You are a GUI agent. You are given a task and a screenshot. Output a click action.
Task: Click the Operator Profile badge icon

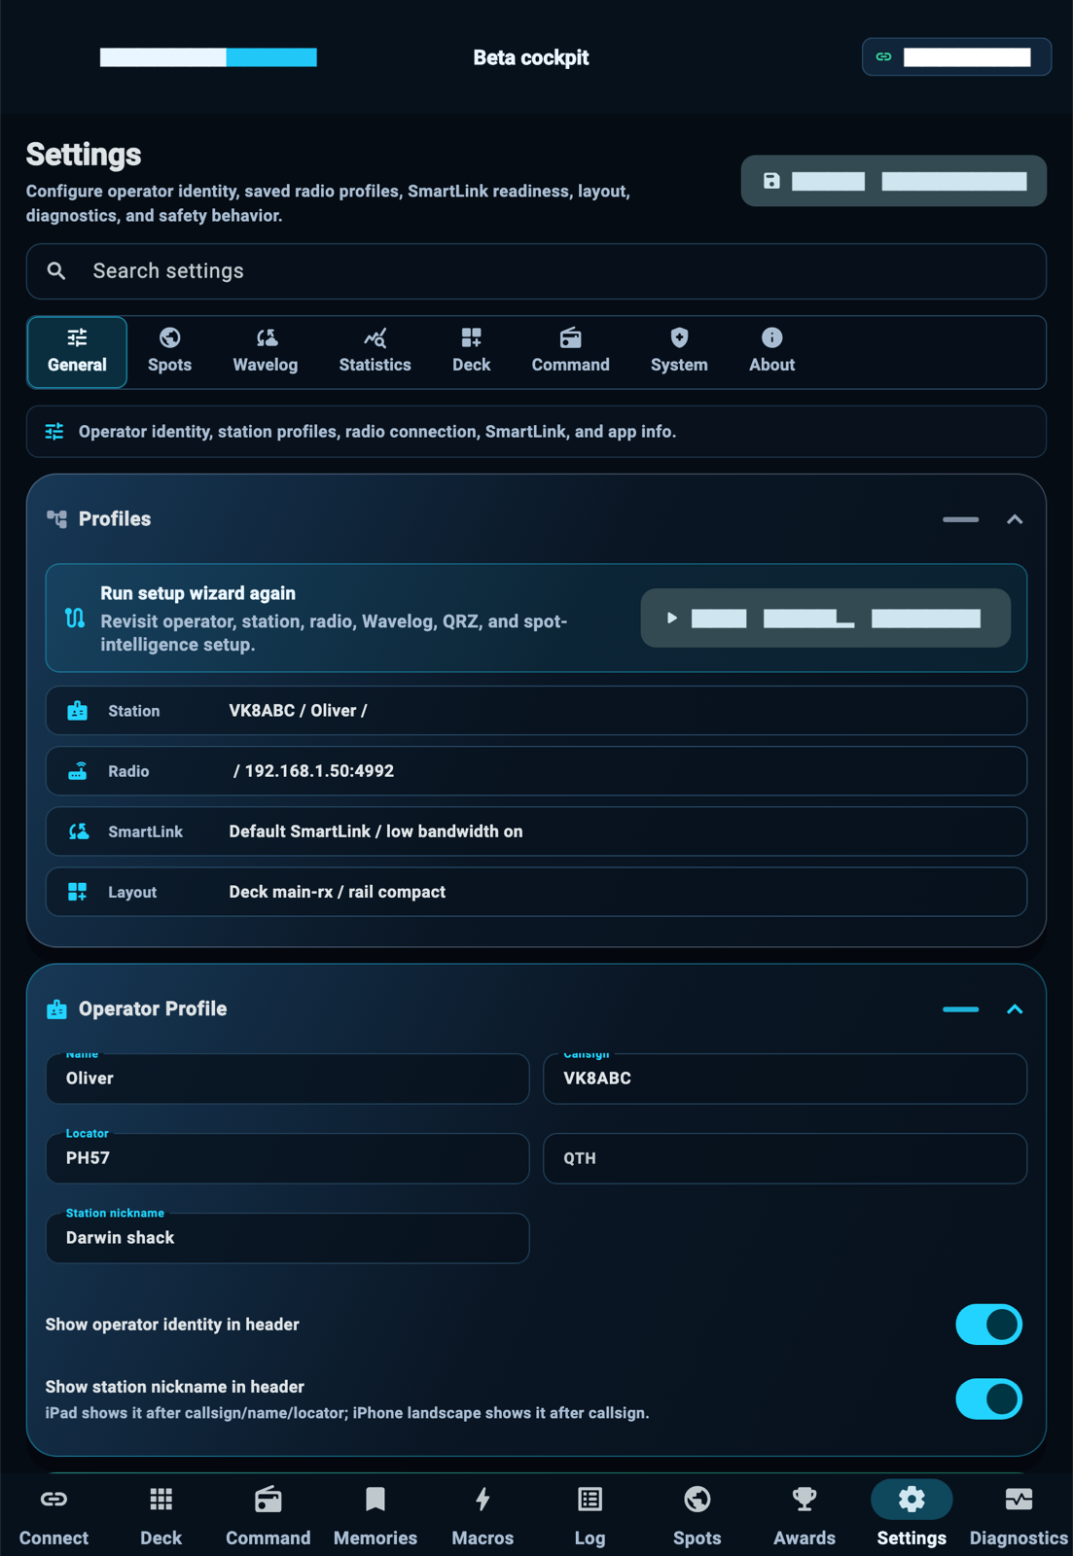click(x=57, y=1009)
